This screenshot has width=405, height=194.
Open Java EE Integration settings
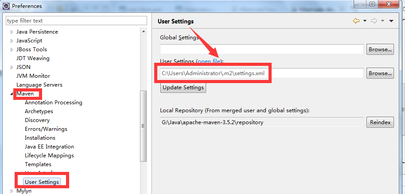tap(49, 147)
